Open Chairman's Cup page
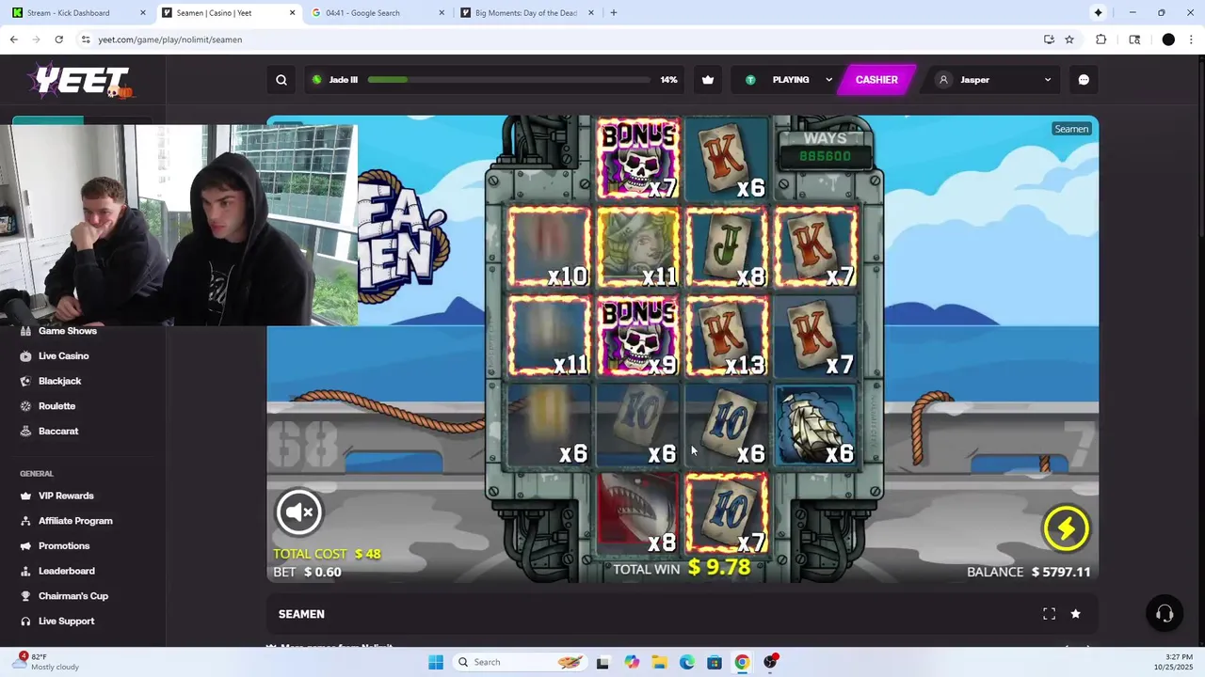 tap(73, 596)
